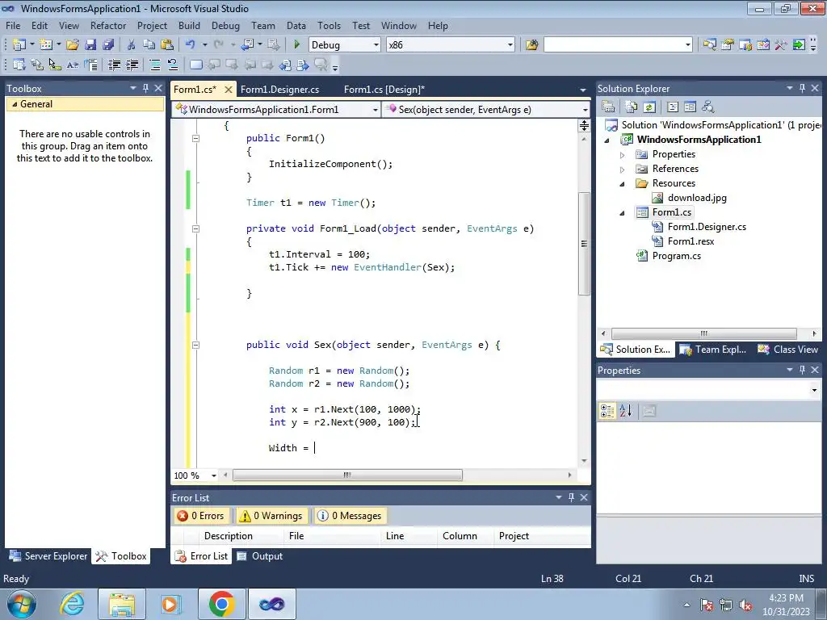Collapse the Sex method outline block
The width and height of the screenshot is (827, 620).
(195, 345)
